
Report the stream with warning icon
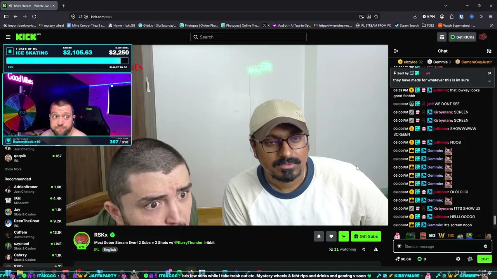click(x=376, y=250)
